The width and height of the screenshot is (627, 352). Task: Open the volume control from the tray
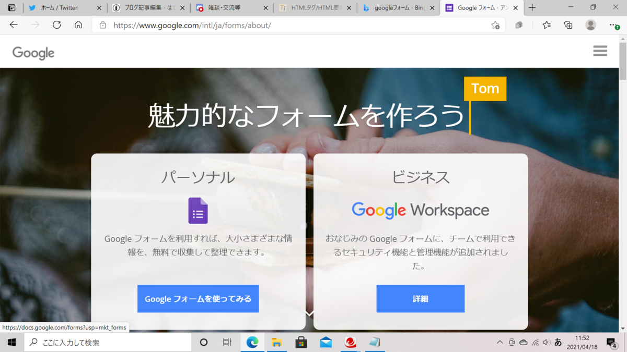(x=547, y=342)
